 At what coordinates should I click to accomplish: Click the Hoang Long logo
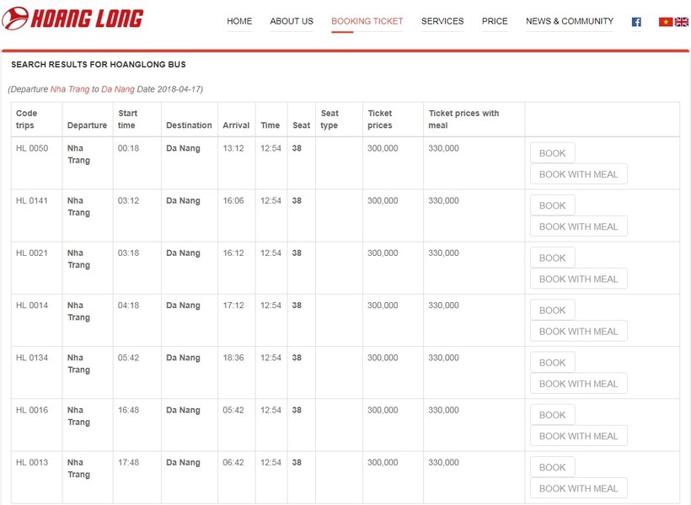tap(72, 18)
